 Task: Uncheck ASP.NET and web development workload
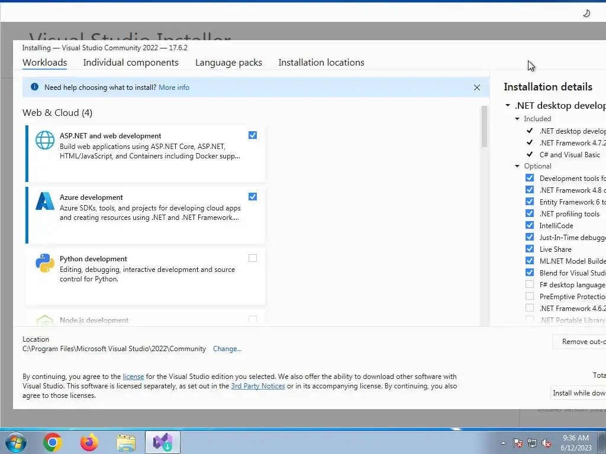tap(253, 135)
